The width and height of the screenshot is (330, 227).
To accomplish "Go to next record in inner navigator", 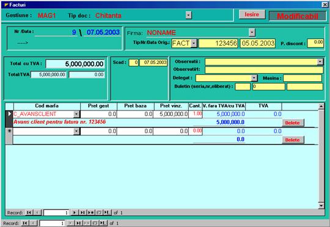I will (75, 212).
